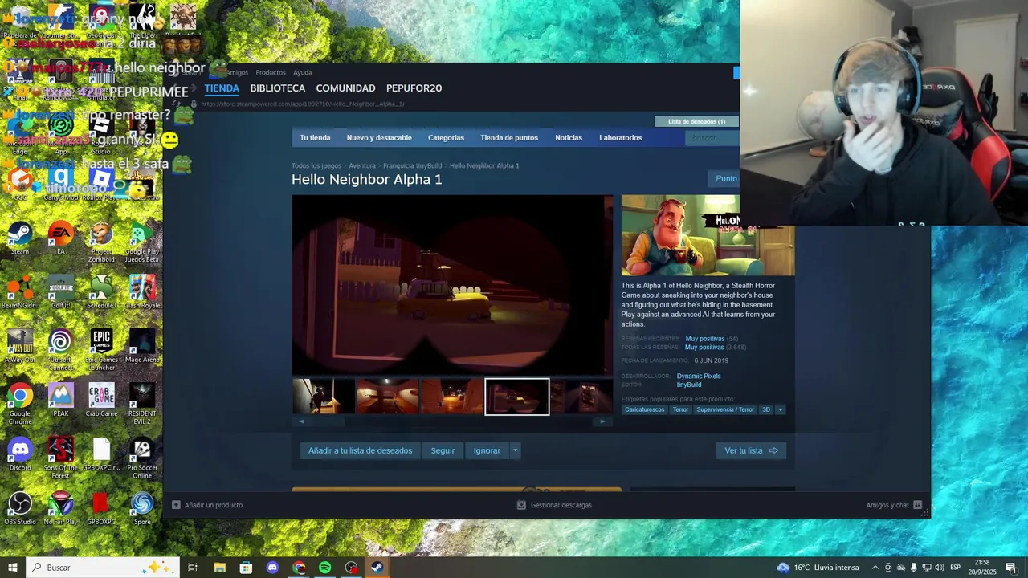Go to the TIENDA tab

[222, 88]
